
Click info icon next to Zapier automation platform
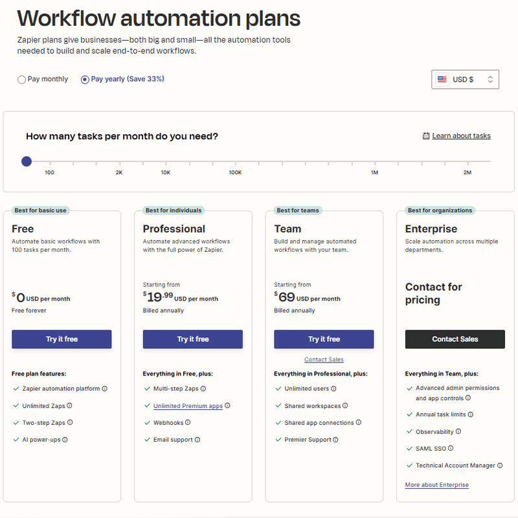coord(105,388)
